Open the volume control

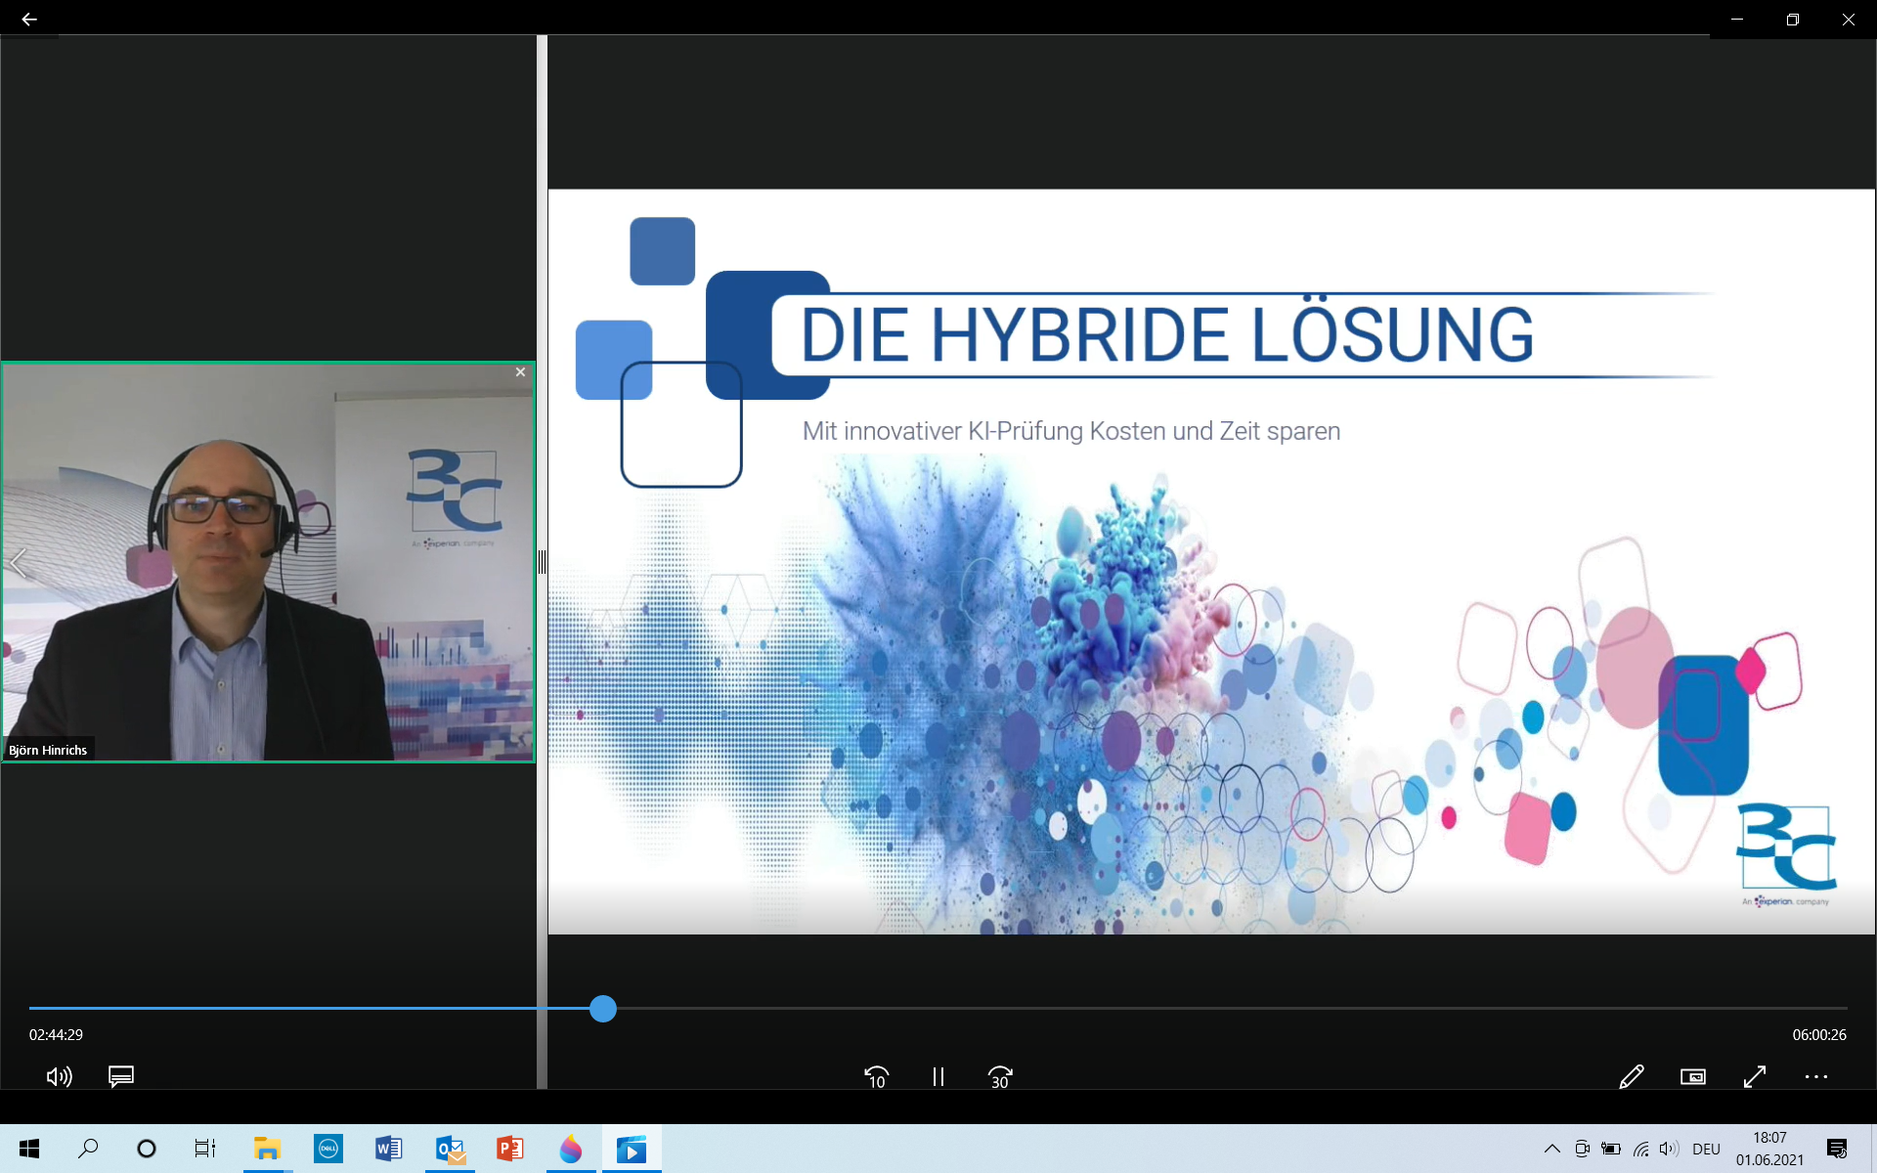[59, 1076]
